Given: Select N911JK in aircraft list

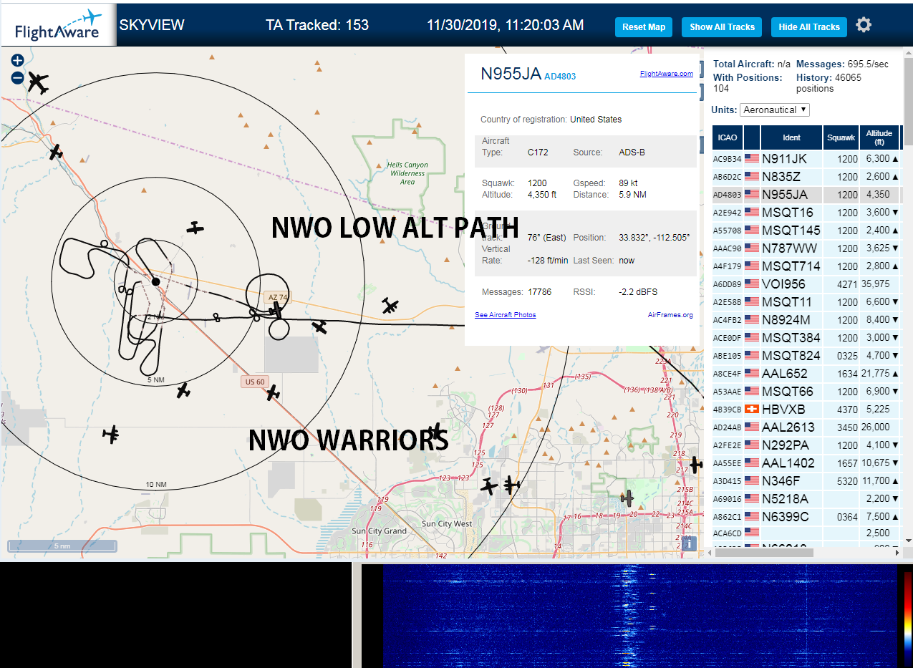Looking at the screenshot, I should point(806,159).
